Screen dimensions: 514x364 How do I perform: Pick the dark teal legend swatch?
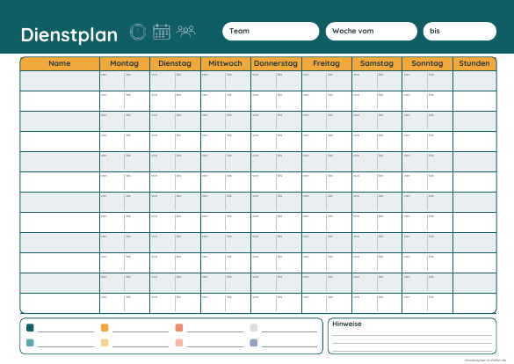coord(30,328)
